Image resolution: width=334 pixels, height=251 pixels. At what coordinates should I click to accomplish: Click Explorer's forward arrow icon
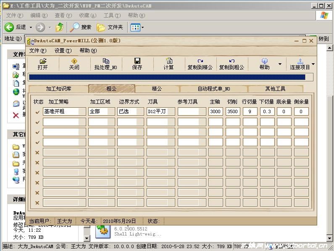click(40, 27)
